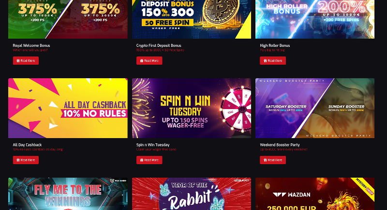Open the Wazdan 250 000 EUR banner
Screen dimensions: 387x210
click(315, 194)
